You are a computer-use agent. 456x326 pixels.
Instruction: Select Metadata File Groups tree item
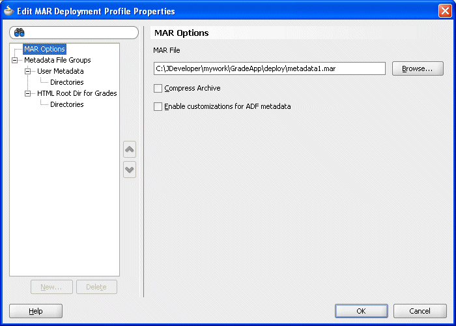(x=57, y=60)
